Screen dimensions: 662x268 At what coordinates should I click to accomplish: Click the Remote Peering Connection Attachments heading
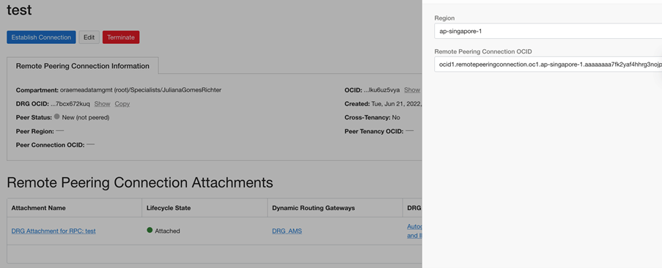(140, 182)
